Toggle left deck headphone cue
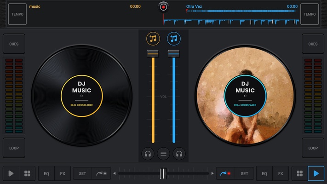Image resolution: width=327 pixels, height=184 pixels. click(148, 154)
